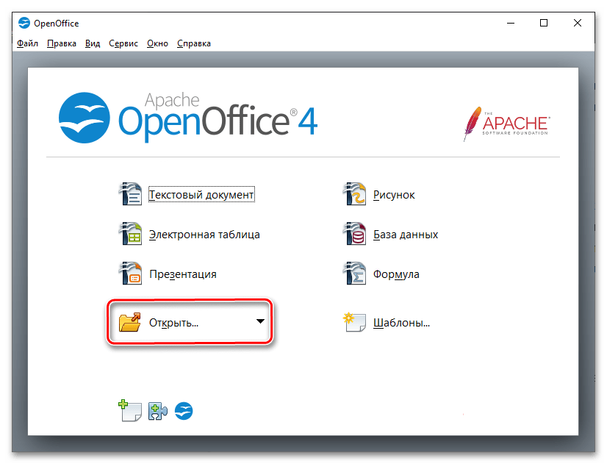Click the Base database icon
Screen dimensions: 607x464
pyautogui.click(x=354, y=234)
